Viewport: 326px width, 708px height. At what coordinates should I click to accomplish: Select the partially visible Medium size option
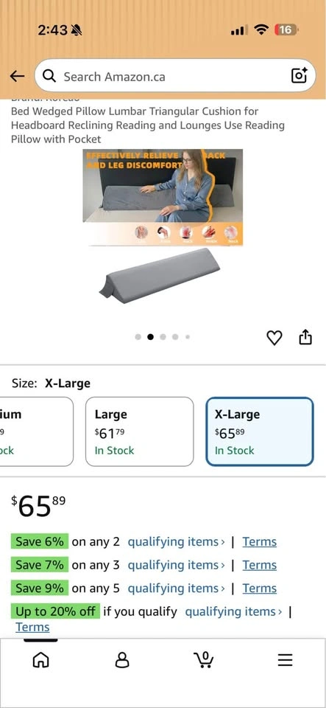coord(37,431)
